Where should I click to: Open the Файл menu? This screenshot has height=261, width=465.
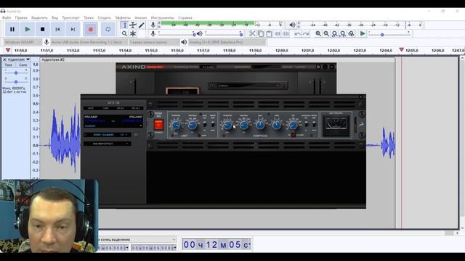click(7, 17)
